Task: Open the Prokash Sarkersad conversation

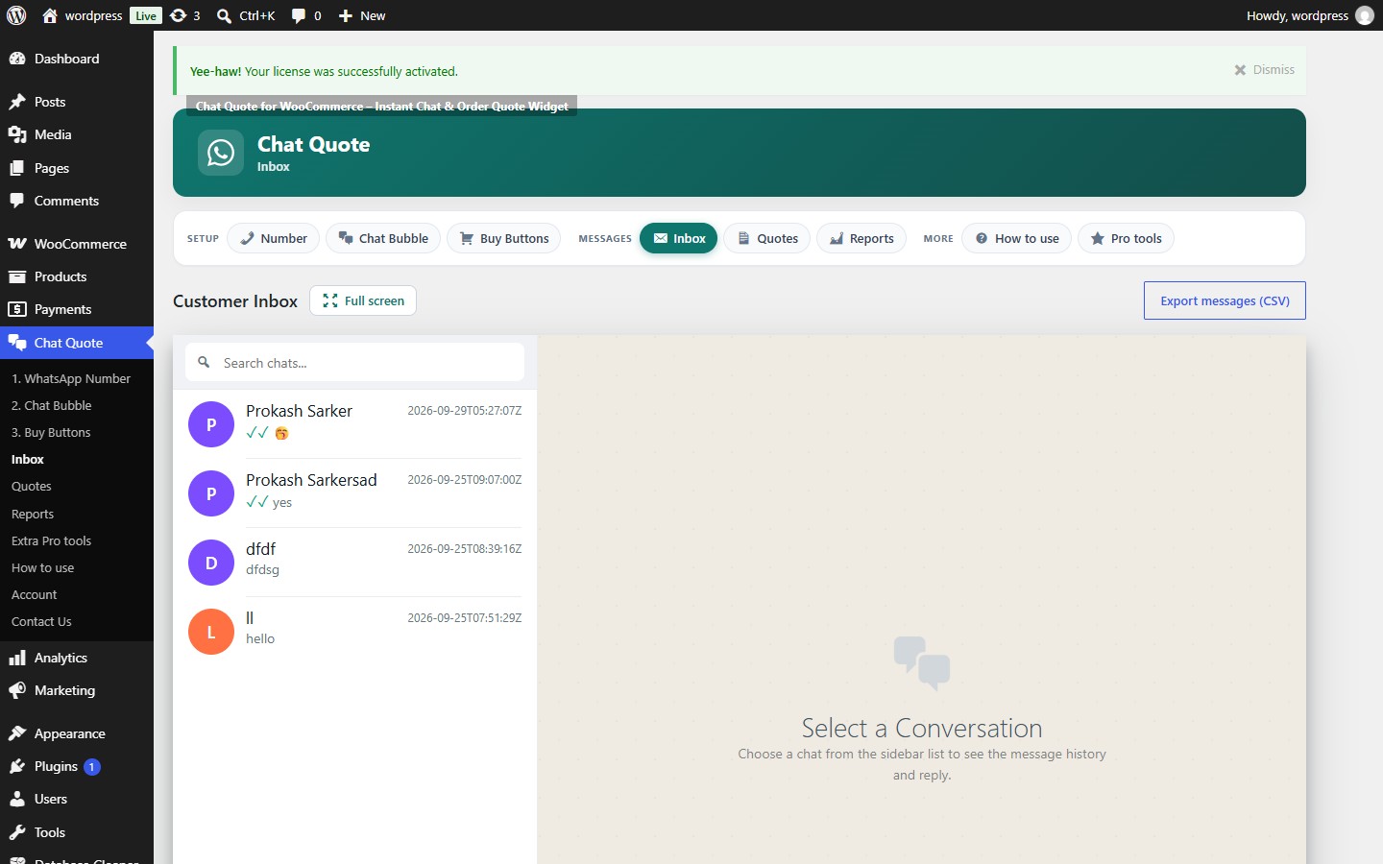Action: tap(355, 493)
